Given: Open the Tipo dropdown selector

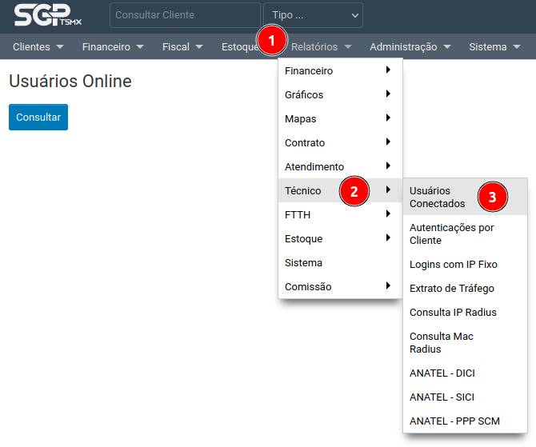Looking at the screenshot, I should point(312,15).
